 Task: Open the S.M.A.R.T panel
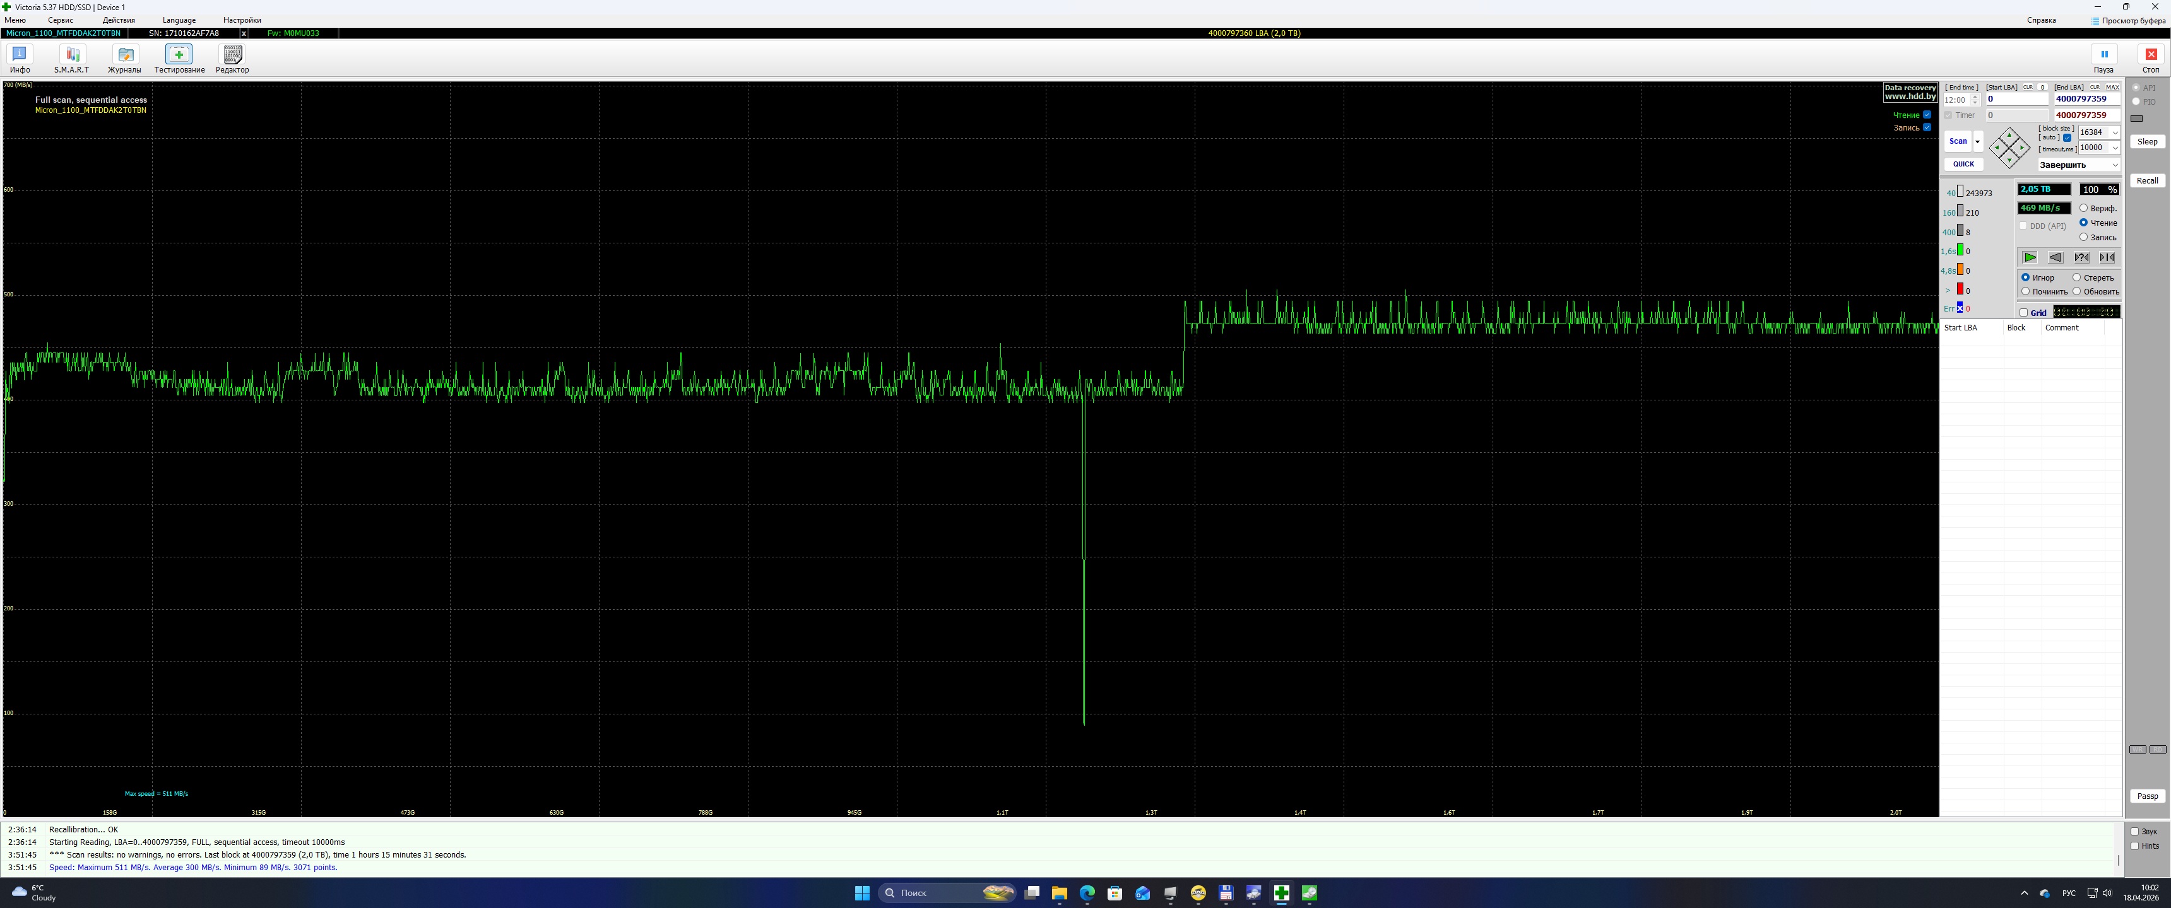pyautogui.click(x=72, y=59)
